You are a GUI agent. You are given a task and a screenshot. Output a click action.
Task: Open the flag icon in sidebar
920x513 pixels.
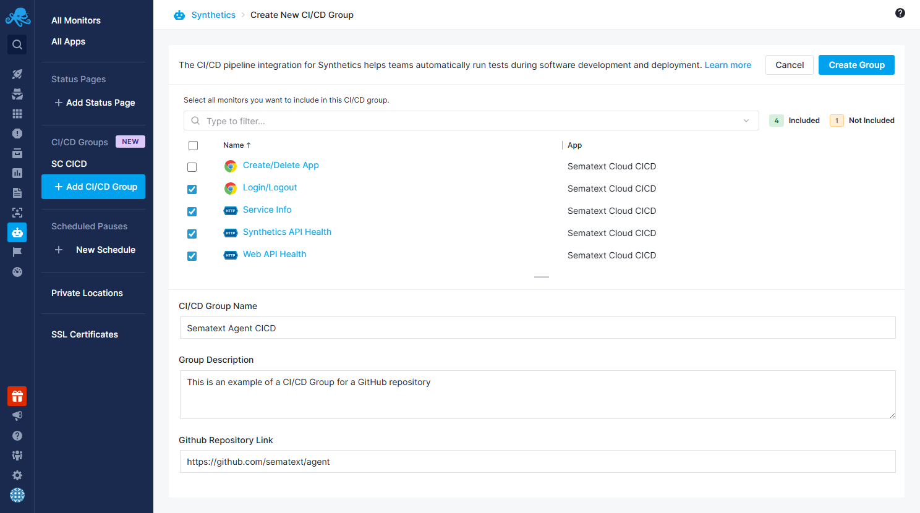coord(17,252)
